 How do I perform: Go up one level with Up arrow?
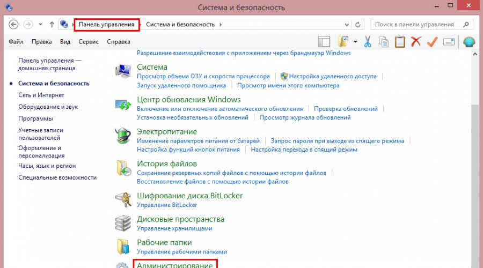point(52,24)
